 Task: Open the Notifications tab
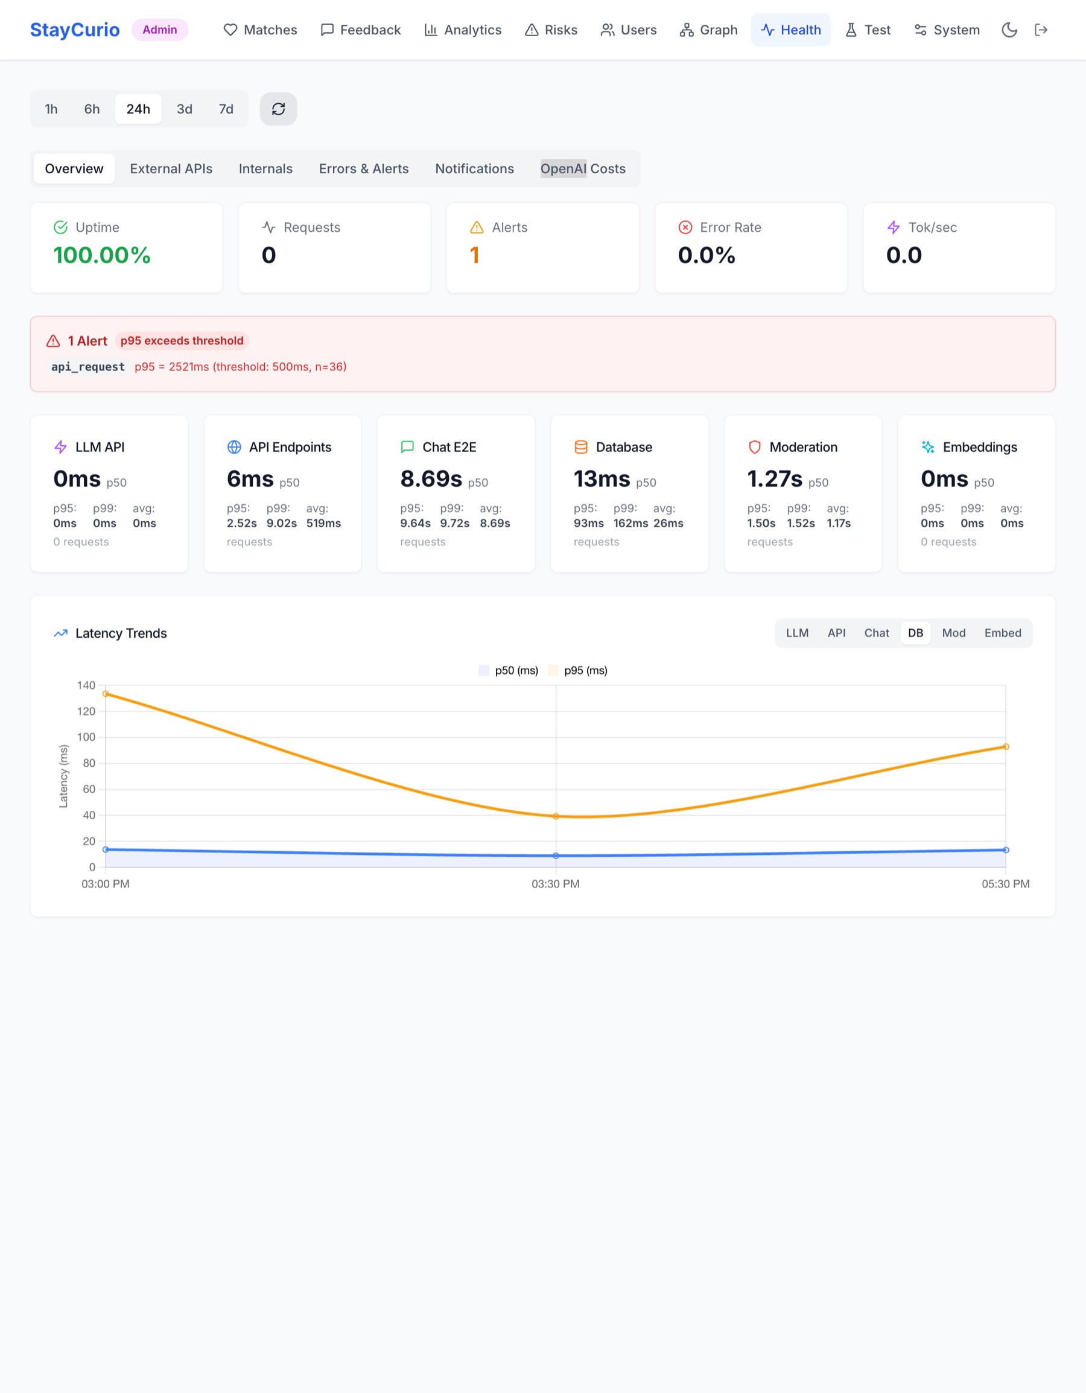click(474, 168)
